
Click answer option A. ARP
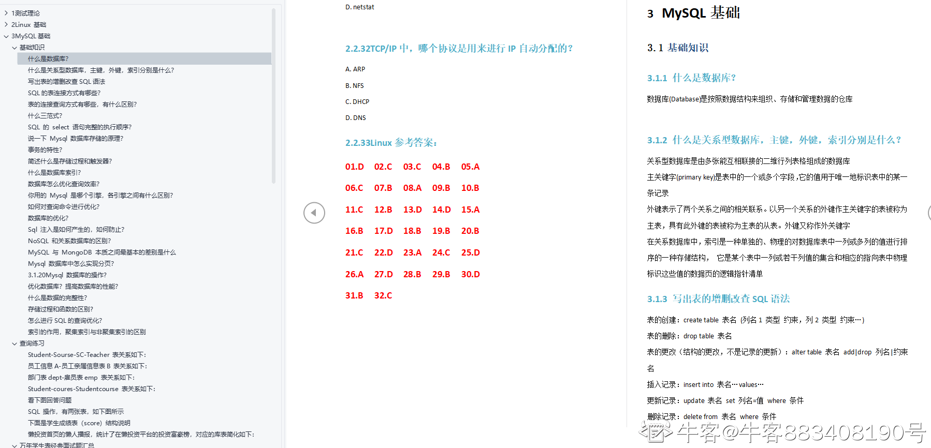(355, 69)
